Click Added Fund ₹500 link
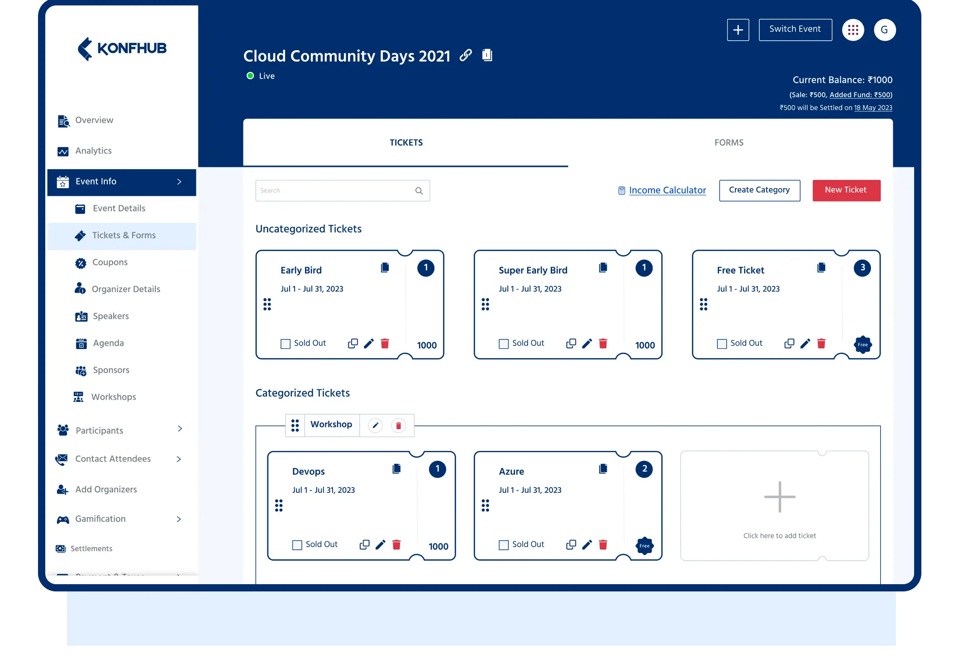The height and width of the screenshot is (671, 963). point(860,95)
